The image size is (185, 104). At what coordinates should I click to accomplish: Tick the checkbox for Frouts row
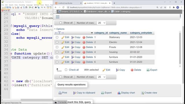point(57,47)
